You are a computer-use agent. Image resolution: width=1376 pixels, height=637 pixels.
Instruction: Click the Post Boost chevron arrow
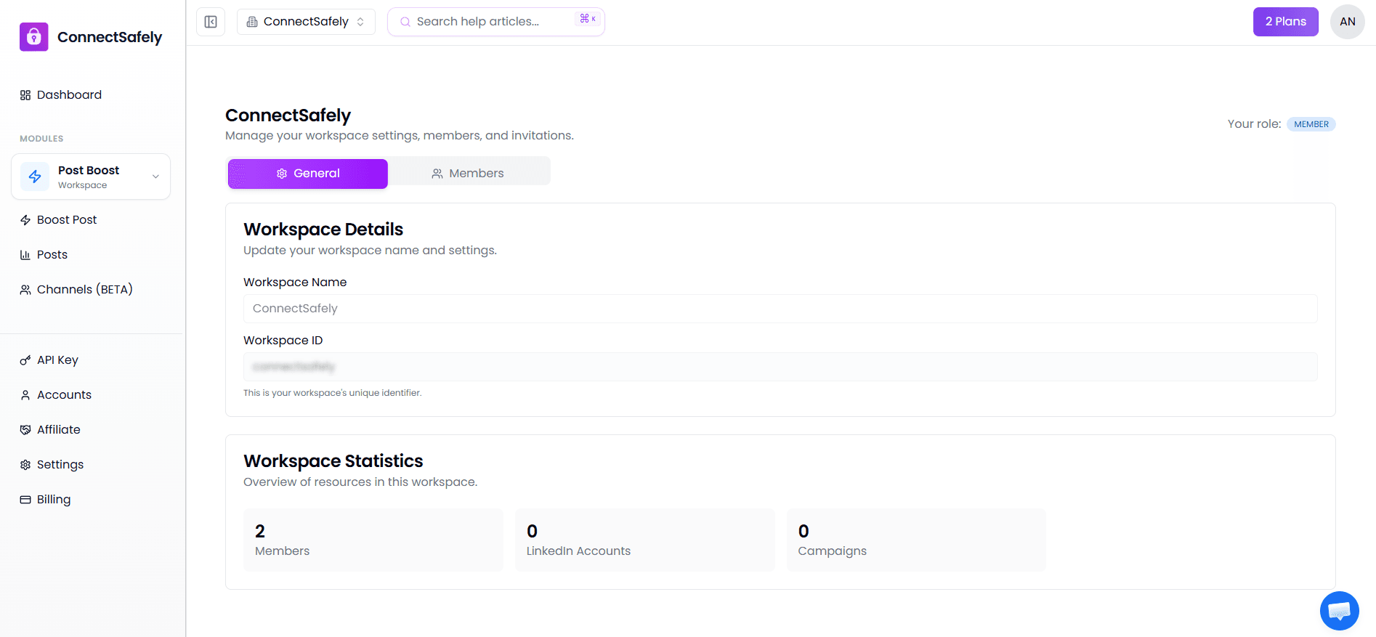(x=155, y=177)
